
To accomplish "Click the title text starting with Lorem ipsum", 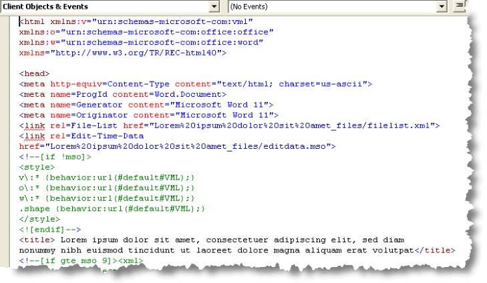I will pyautogui.click(x=234, y=239).
